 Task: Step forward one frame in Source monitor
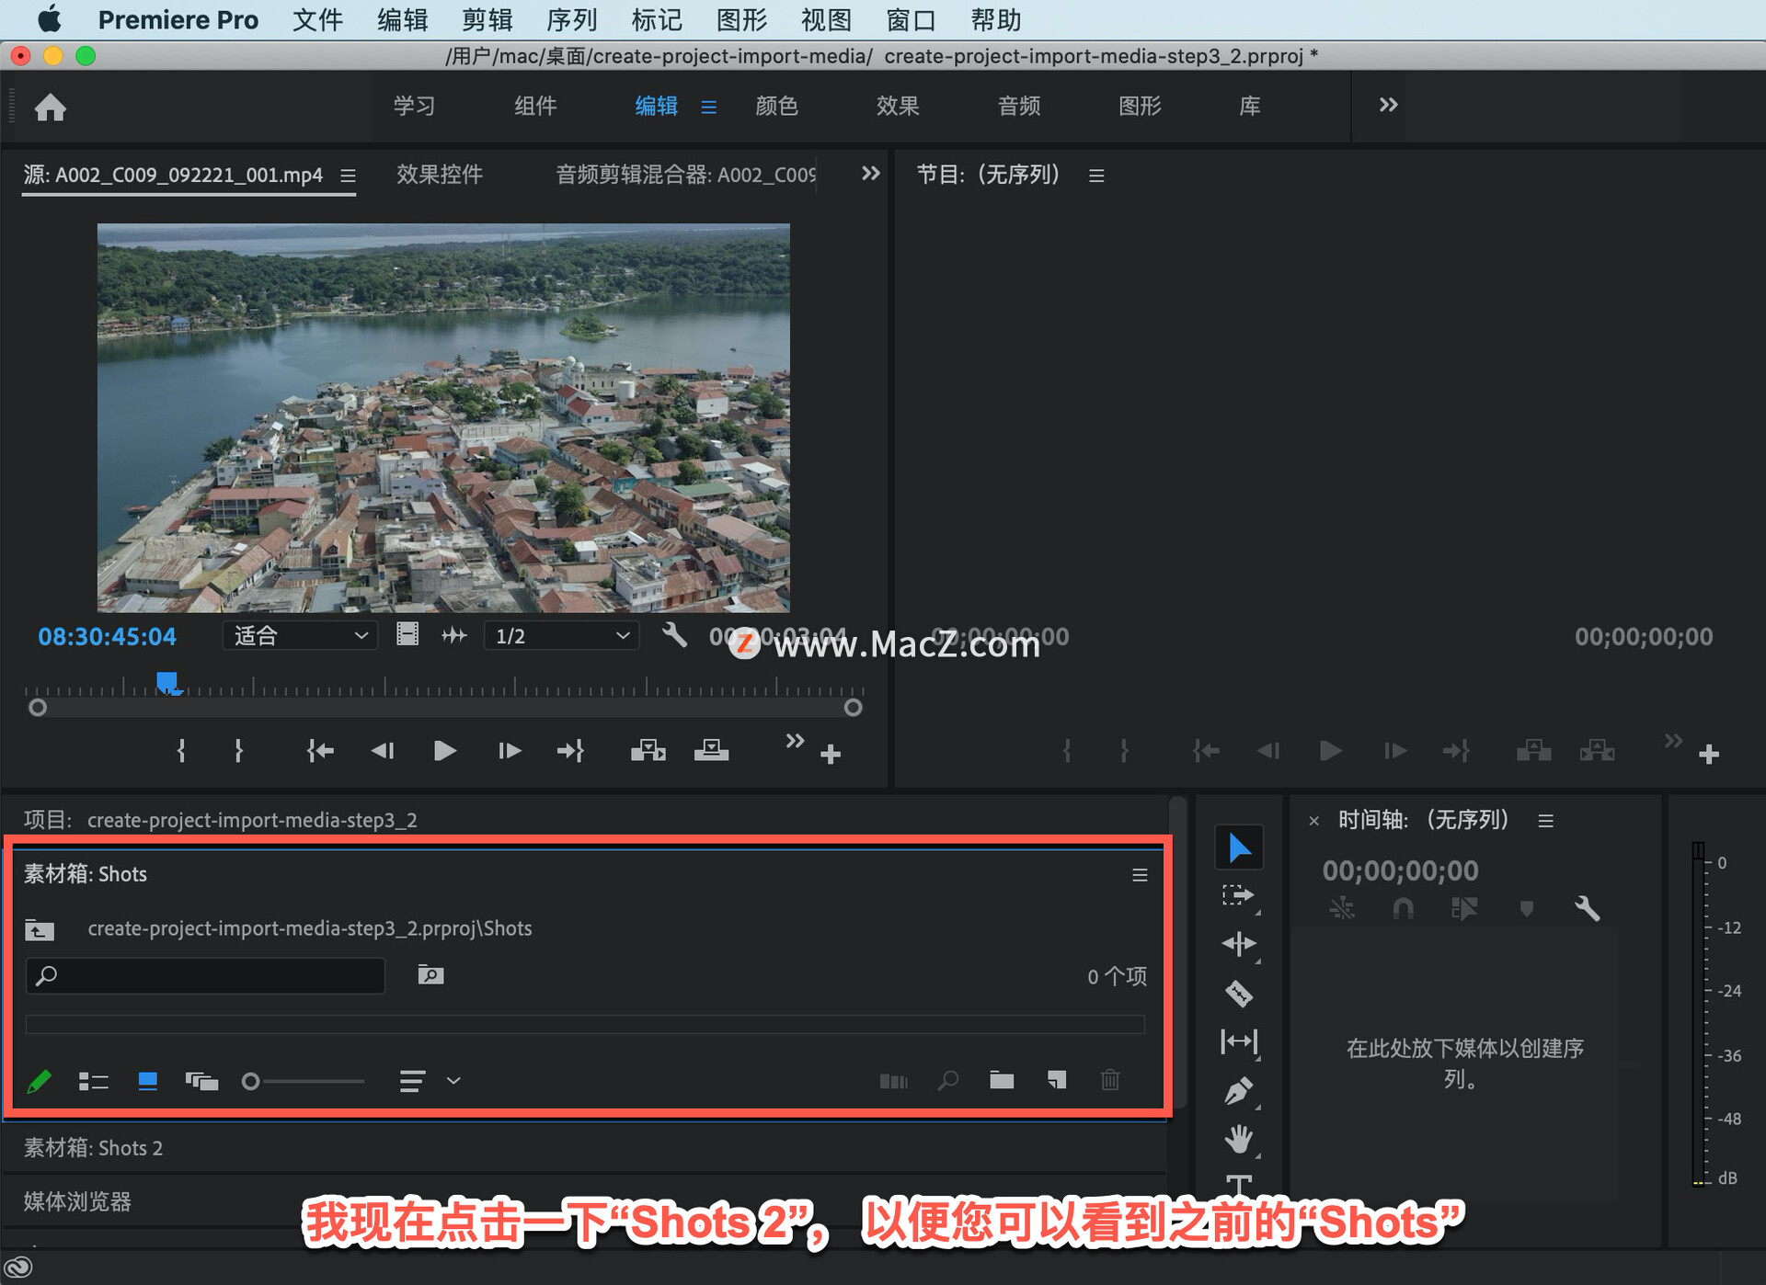coord(509,751)
